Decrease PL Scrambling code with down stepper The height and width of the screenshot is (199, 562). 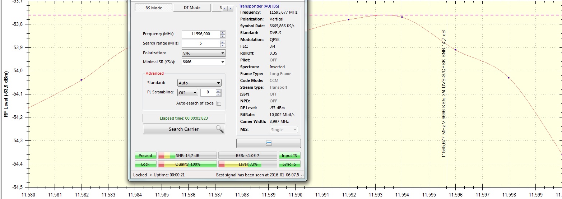[218, 94]
